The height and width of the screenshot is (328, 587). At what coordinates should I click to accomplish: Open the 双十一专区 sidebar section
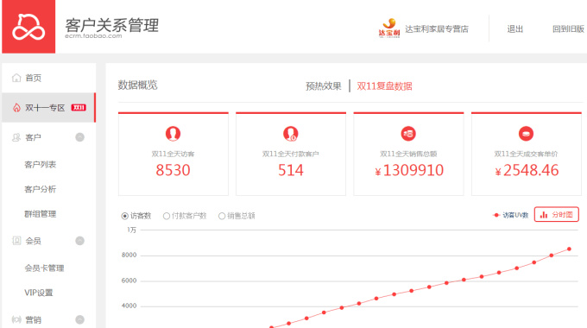tap(48, 107)
